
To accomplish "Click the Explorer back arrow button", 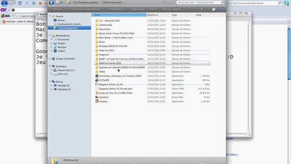I will point(51,3).
